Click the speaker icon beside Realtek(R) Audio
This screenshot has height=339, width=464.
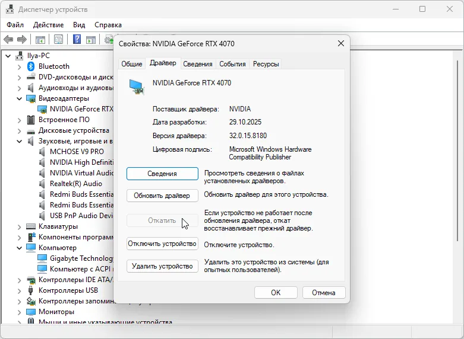point(42,183)
